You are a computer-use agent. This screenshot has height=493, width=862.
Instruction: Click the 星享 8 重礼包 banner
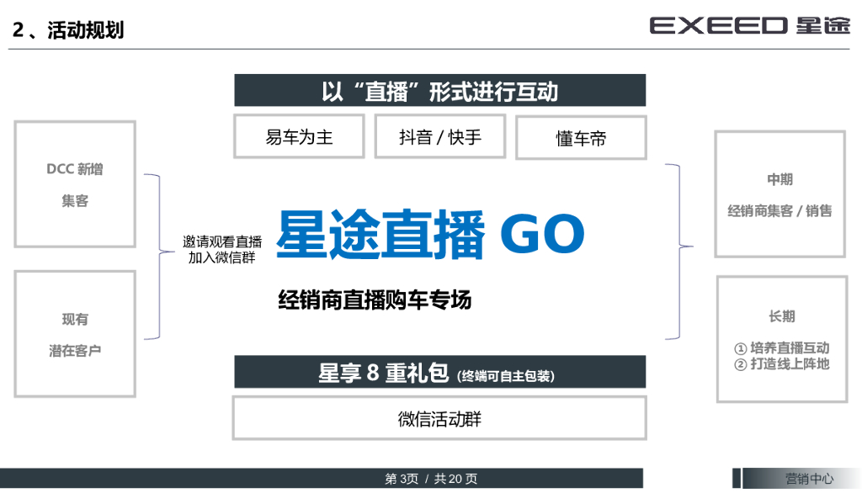(x=439, y=372)
